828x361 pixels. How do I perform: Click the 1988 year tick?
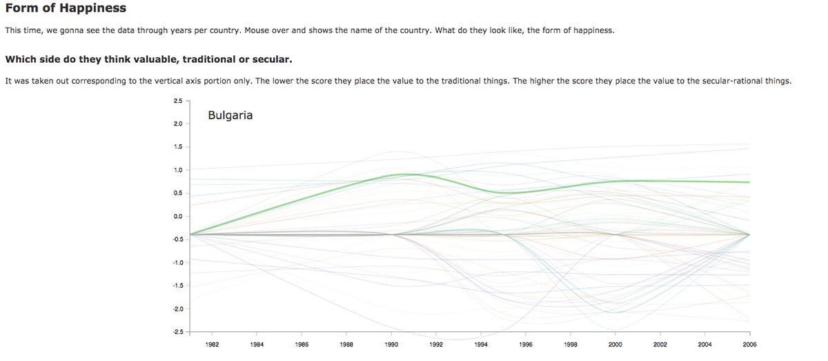[346, 344]
